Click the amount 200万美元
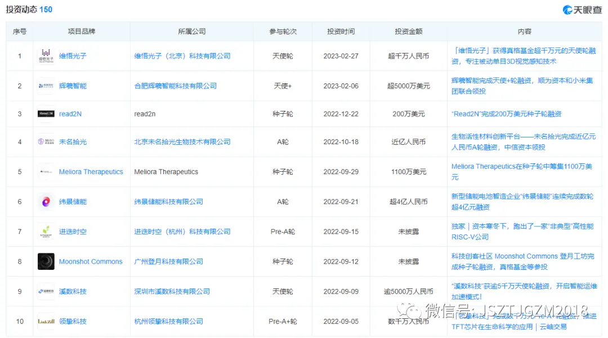 click(408, 114)
